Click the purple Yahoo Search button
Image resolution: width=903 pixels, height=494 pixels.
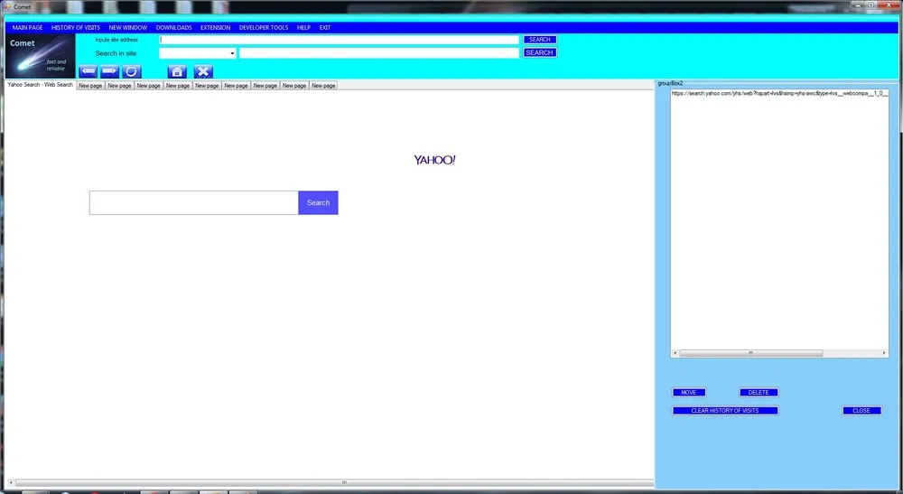tap(318, 202)
